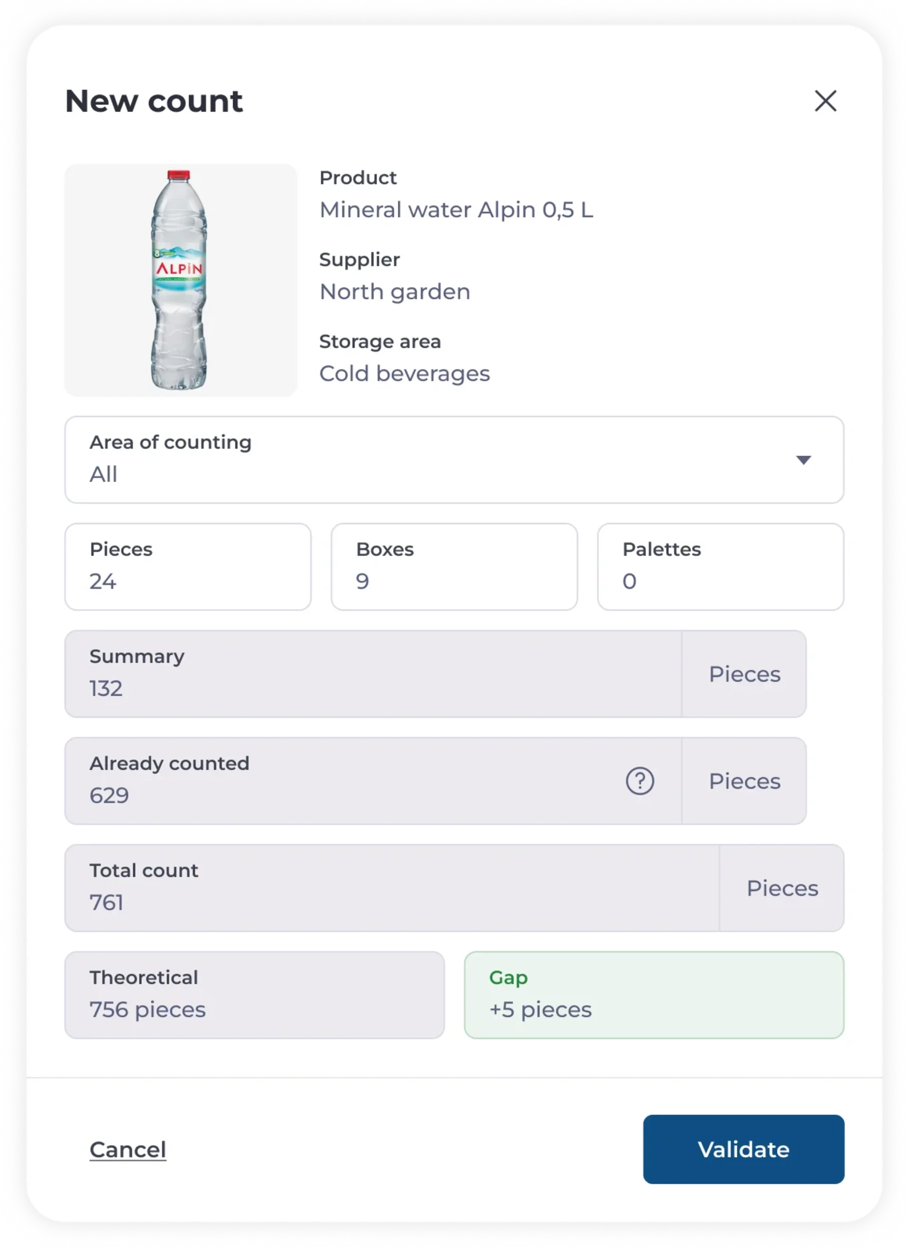Edit the Palettes quantity field
This screenshot has width=907, height=1247.
pyautogui.click(x=720, y=567)
